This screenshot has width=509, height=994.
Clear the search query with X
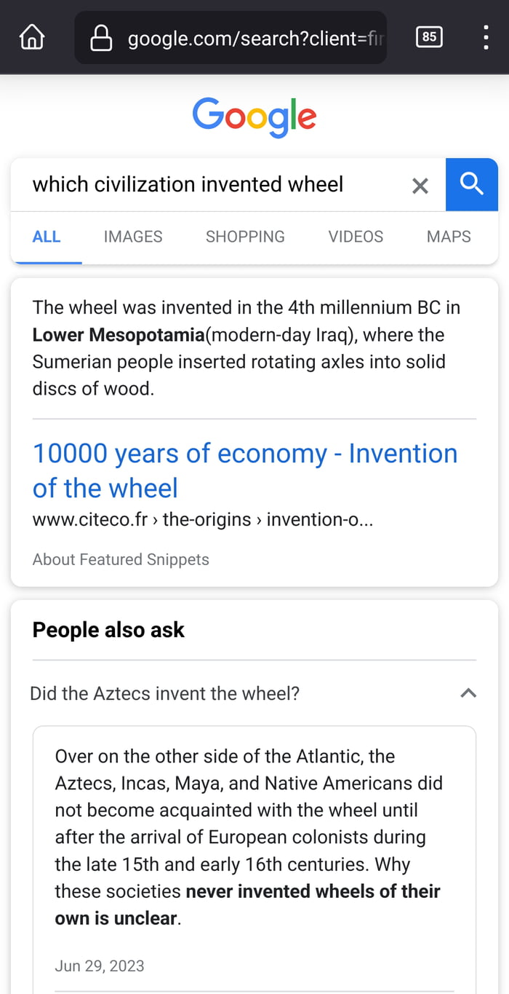coord(420,186)
